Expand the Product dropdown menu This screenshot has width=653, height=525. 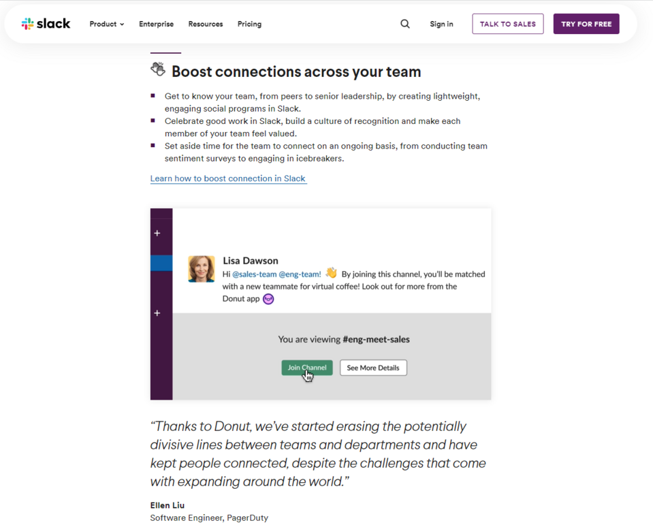click(107, 24)
